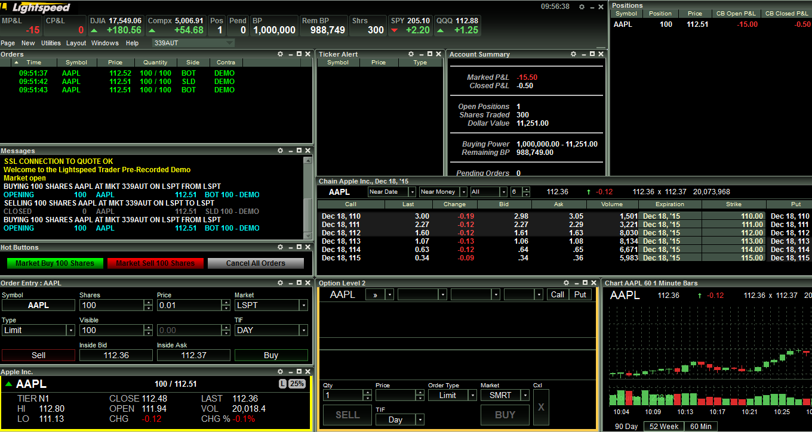The height and width of the screenshot is (432, 812).
Task: Open the Help menu
Action: point(132,43)
